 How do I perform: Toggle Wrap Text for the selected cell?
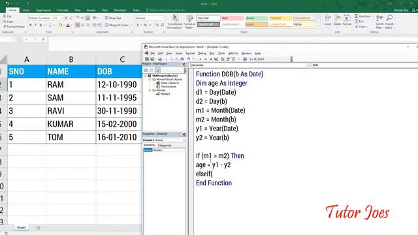[113, 18]
